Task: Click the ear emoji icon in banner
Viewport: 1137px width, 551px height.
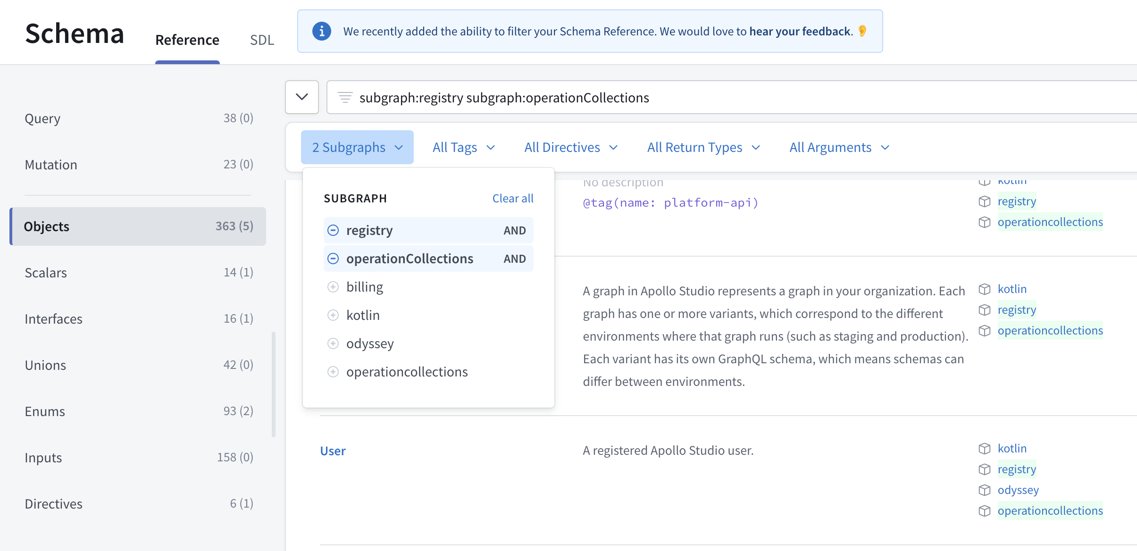Action: [x=862, y=31]
